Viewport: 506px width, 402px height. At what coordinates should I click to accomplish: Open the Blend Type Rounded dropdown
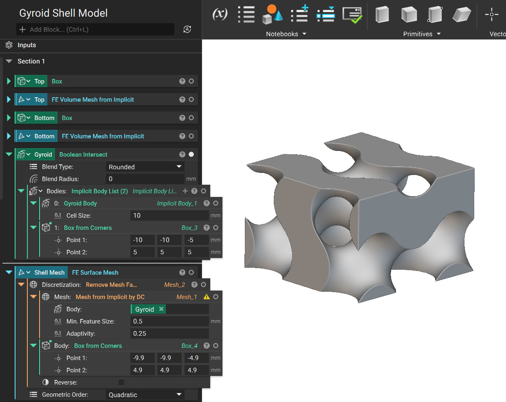pyautogui.click(x=145, y=166)
